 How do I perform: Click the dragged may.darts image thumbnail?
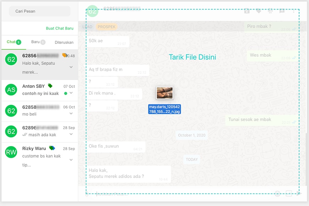click(x=164, y=93)
